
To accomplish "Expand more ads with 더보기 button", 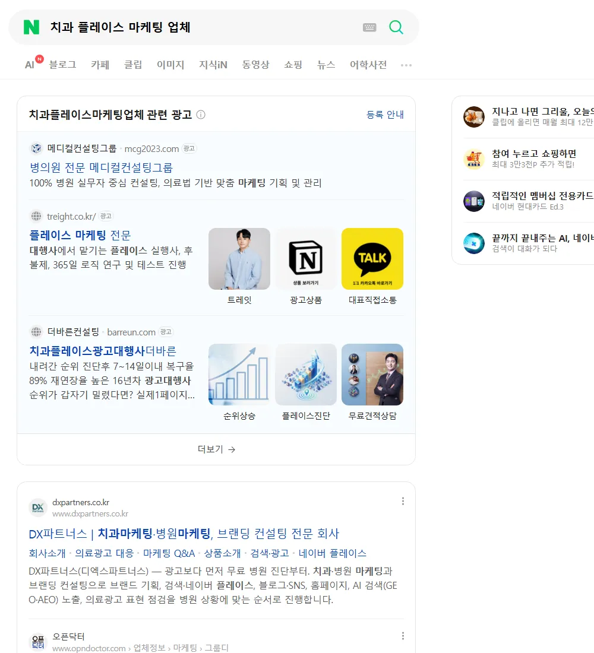I will pyautogui.click(x=216, y=449).
